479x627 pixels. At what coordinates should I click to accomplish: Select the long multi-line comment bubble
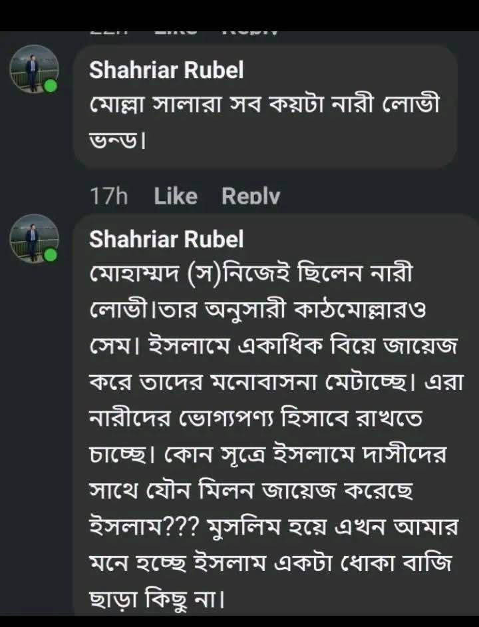click(x=276, y=414)
